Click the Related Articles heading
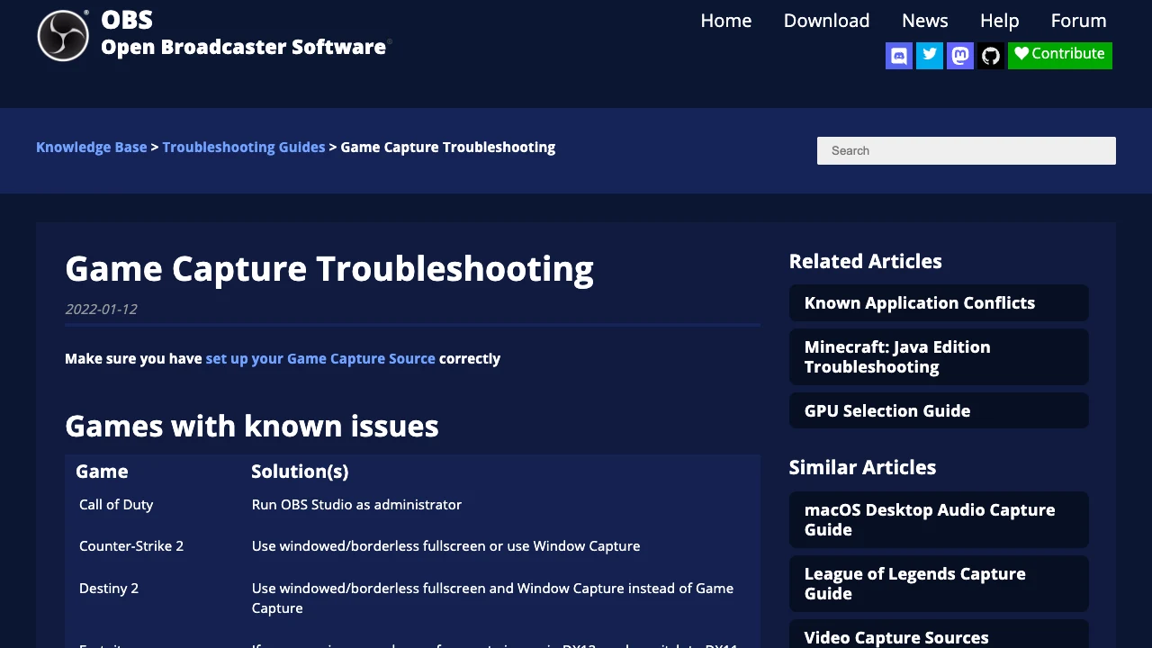1152x648 pixels. [x=865, y=261]
